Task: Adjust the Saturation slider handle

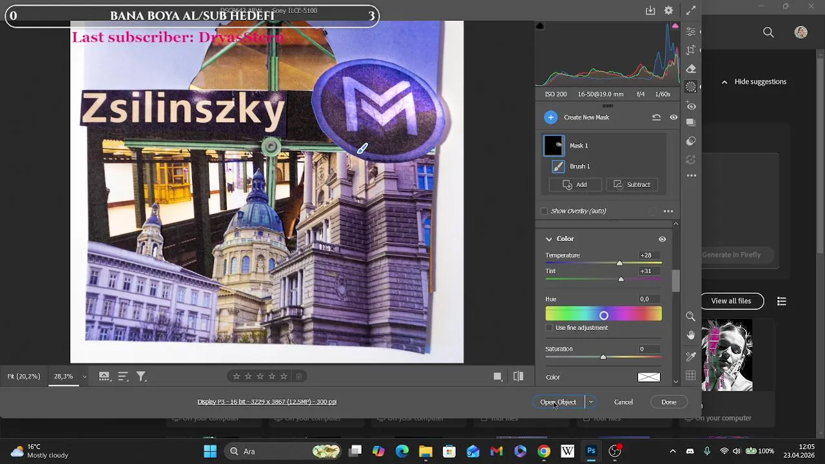Action: (603, 357)
